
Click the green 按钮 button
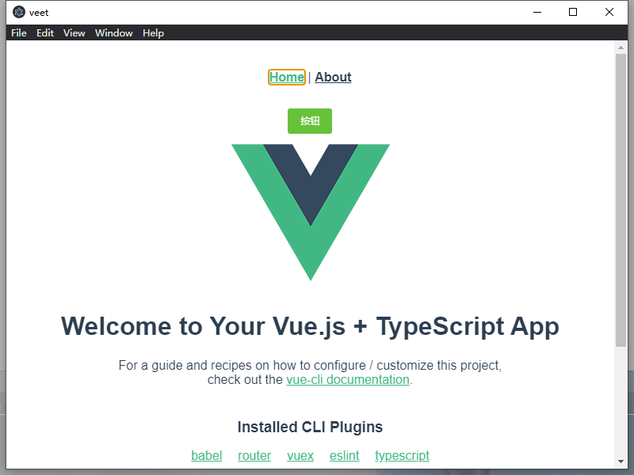click(x=310, y=121)
